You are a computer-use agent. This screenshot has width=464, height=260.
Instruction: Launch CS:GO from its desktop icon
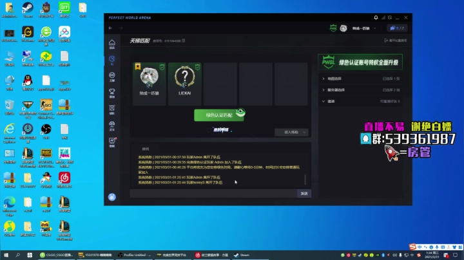pyautogui.click(x=46, y=109)
